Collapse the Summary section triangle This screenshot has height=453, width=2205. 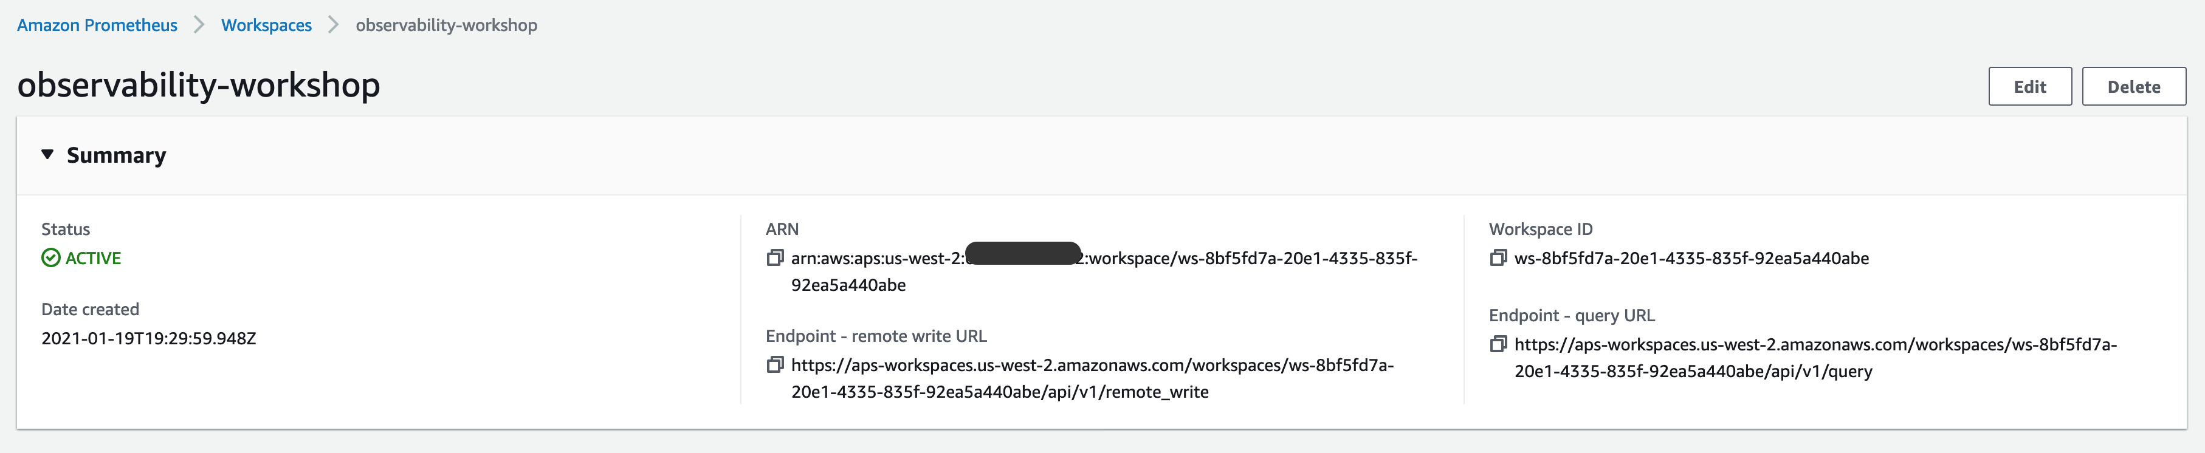(x=48, y=155)
